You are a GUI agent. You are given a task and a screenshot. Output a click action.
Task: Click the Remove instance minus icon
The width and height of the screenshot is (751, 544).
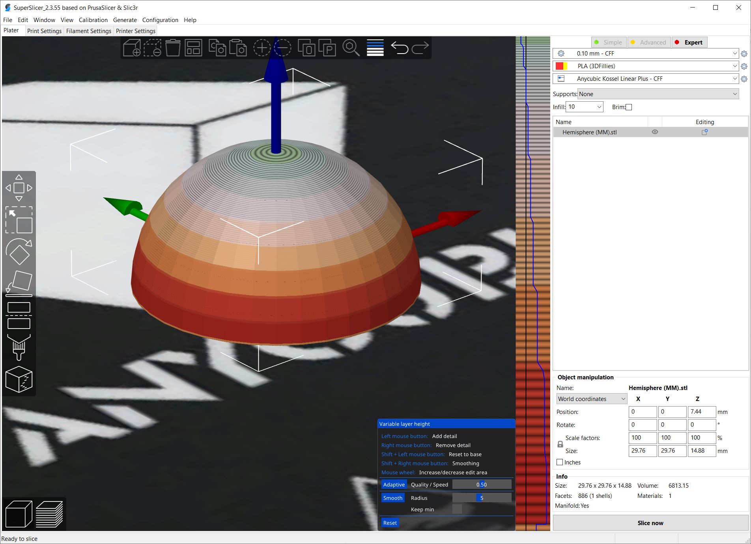(282, 48)
